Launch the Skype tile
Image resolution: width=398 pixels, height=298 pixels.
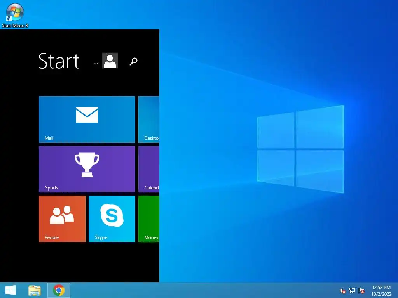[112, 219]
